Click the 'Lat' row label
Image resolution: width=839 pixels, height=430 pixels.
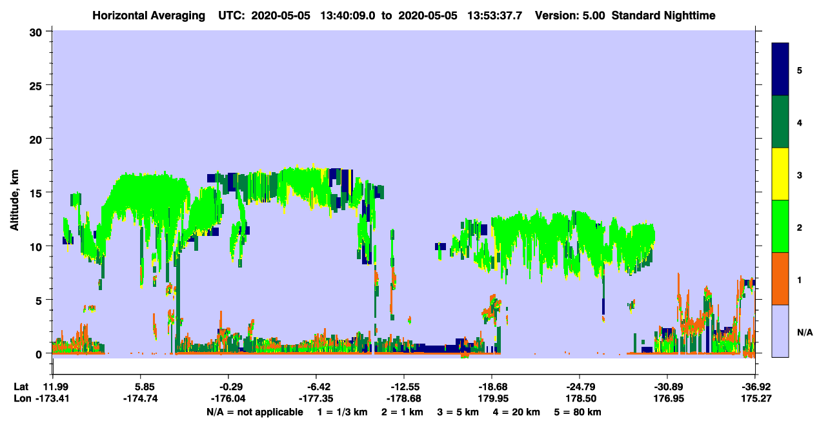pos(21,386)
